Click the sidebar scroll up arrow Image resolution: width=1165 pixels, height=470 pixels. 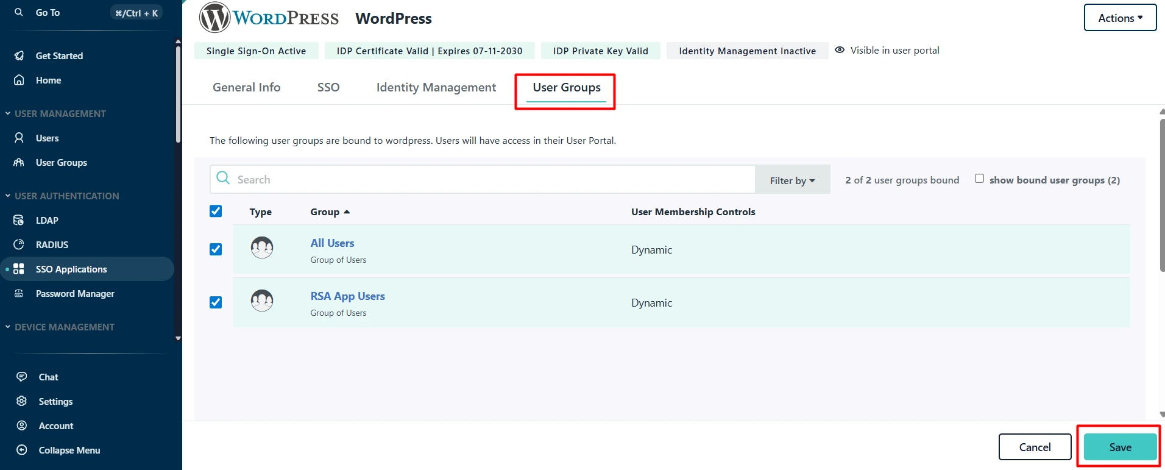point(178,41)
